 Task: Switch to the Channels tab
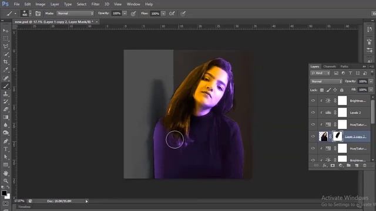(x=330, y=66)
